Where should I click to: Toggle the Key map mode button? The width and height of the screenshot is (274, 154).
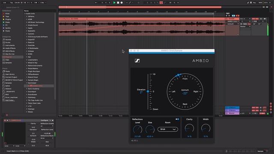point(254,3)
